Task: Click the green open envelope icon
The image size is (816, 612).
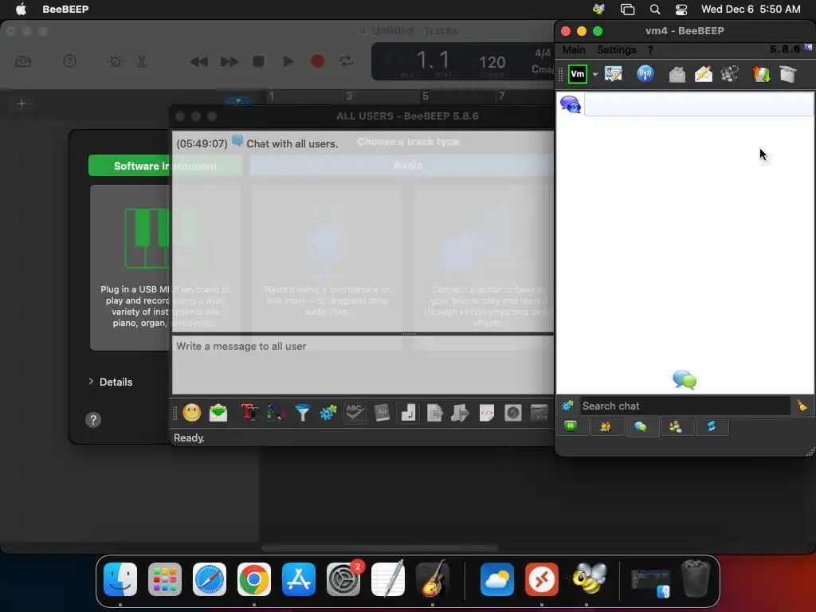Action: tap(218, 413)
